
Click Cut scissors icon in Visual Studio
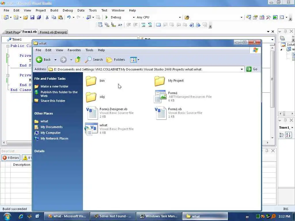tap(47, 17)
